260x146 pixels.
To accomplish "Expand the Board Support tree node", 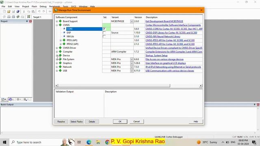I will coord(57,21).
